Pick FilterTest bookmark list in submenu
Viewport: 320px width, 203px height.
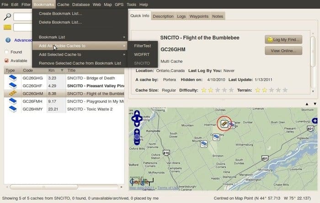pos(143,46)
